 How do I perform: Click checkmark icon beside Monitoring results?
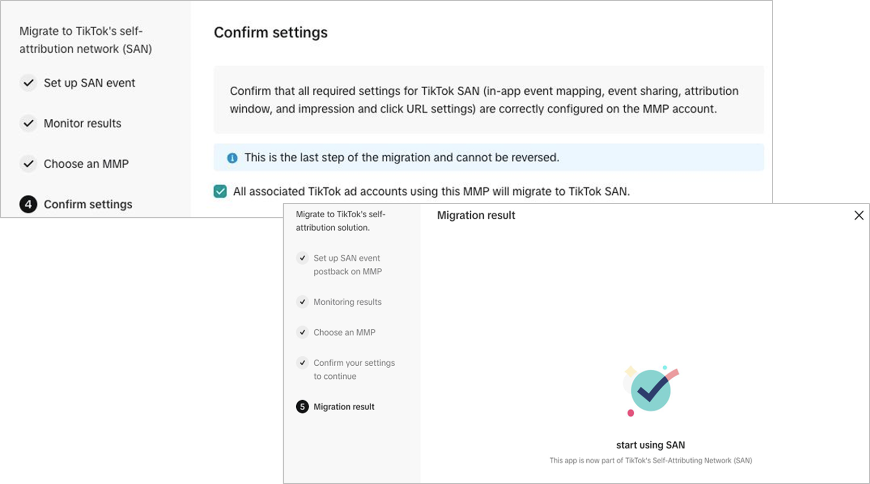click(302, 302)
